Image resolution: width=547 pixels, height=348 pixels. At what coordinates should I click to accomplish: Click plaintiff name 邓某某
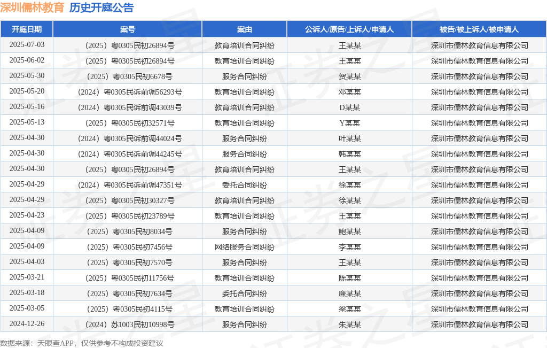349,92
